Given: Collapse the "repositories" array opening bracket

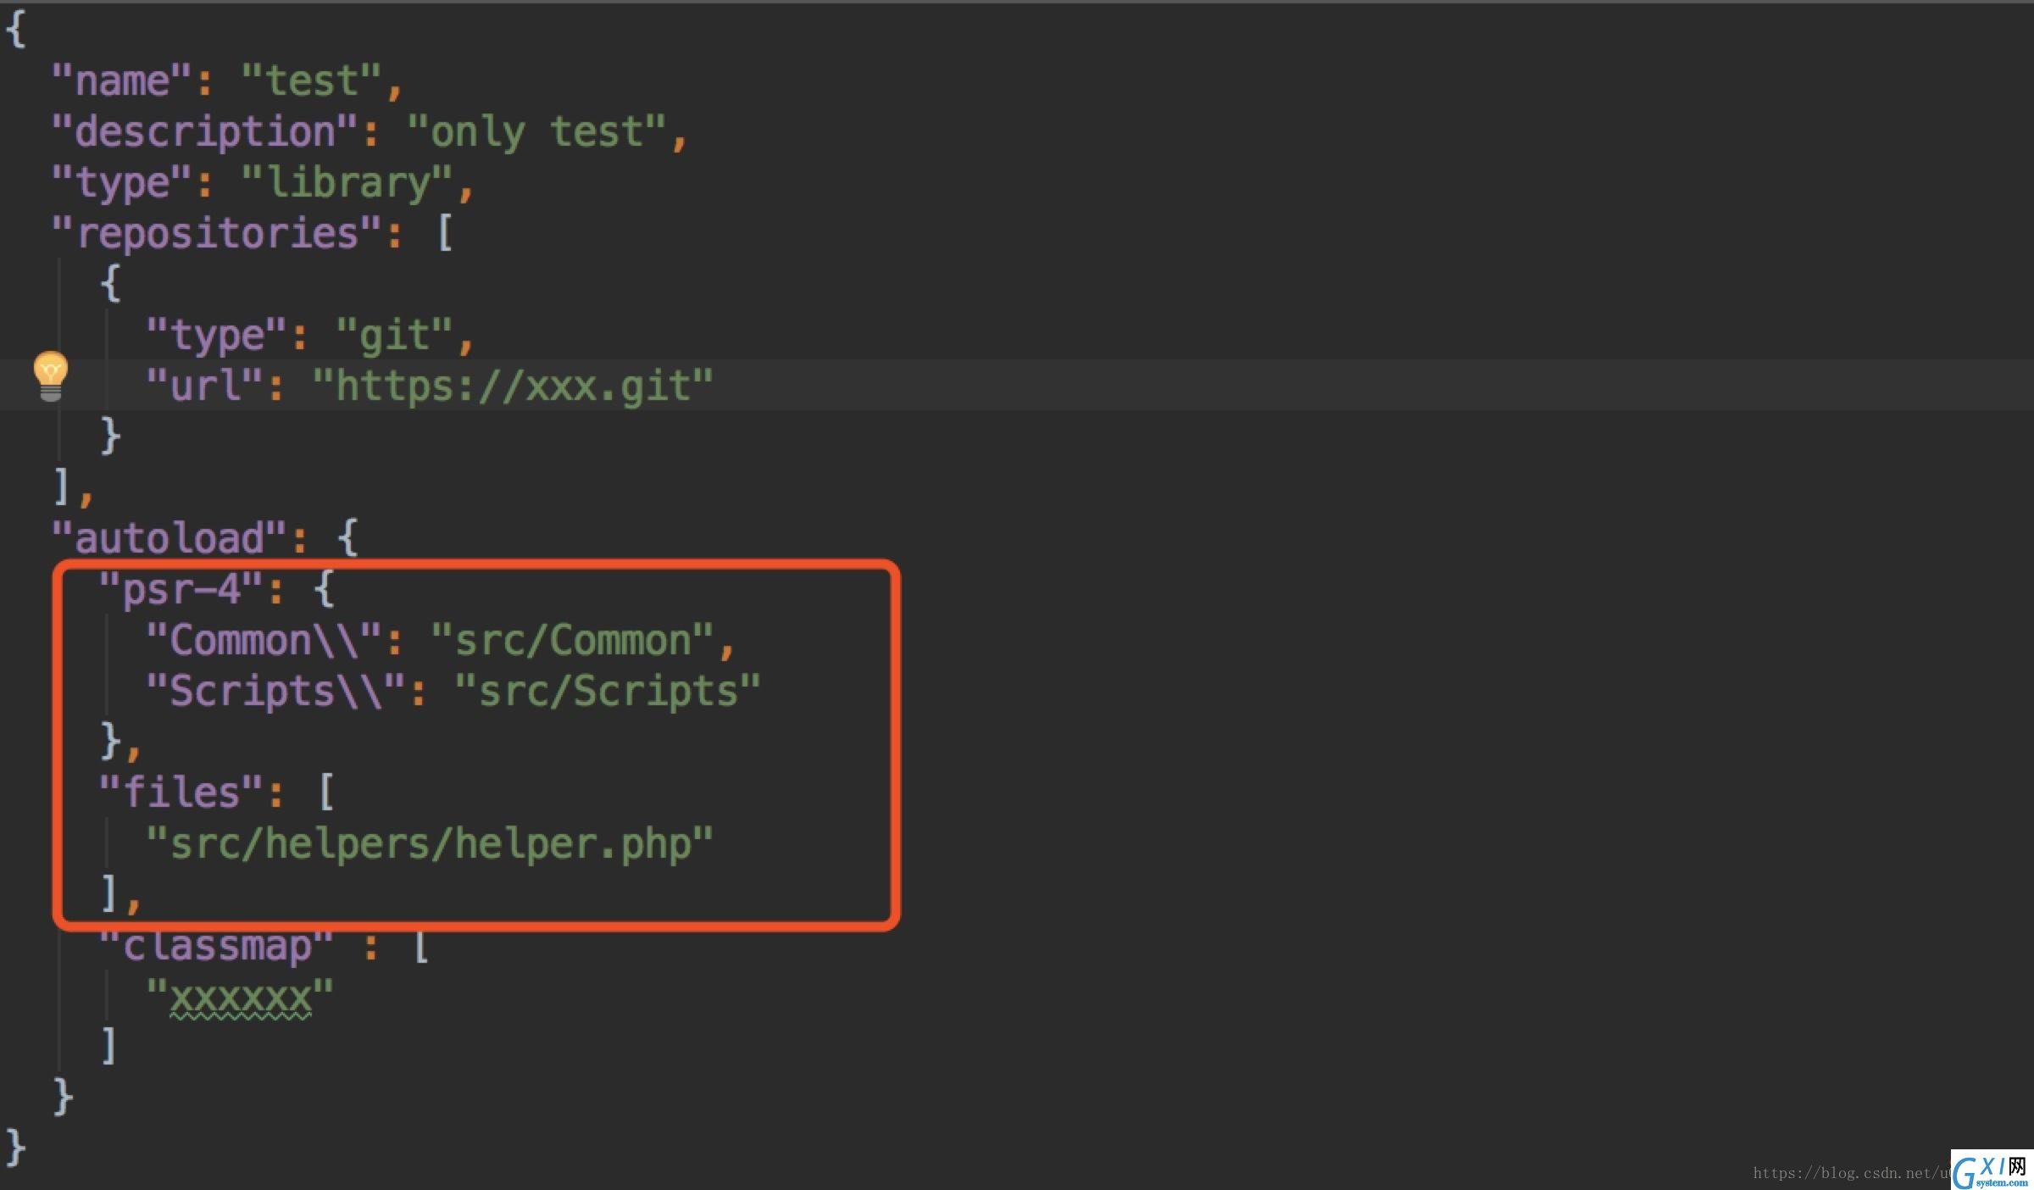Looking at the screenshot, I should point(445,233).
